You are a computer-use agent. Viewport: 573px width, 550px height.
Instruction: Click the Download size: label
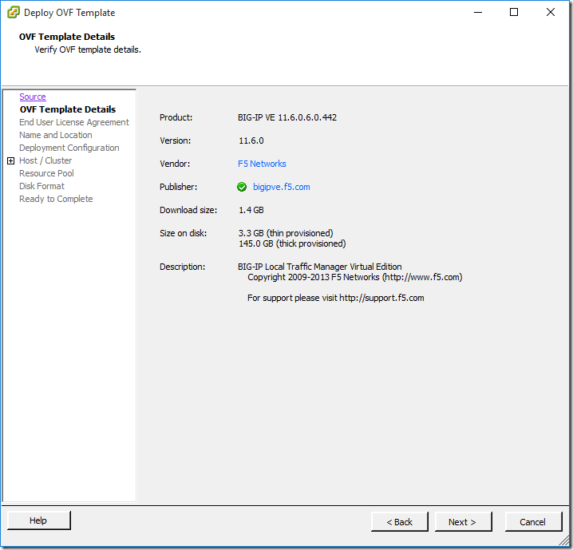tap(188, 210)
